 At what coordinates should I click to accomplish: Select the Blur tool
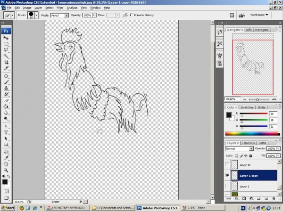point(6,113)
